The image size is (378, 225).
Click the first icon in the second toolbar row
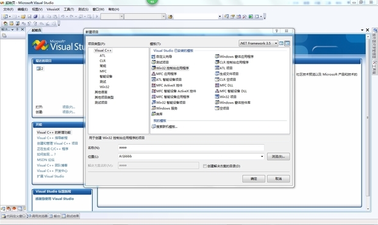tap(5, 24)
